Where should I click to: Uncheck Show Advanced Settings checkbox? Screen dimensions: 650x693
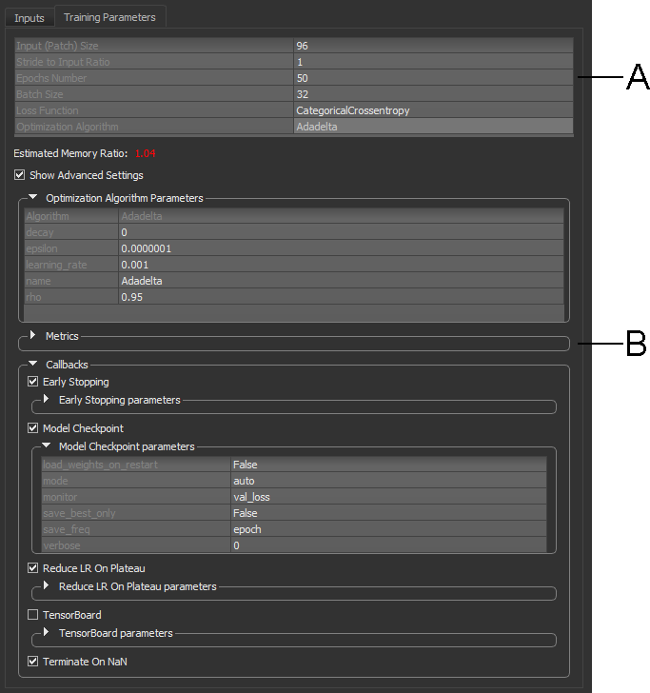[20, 175]
